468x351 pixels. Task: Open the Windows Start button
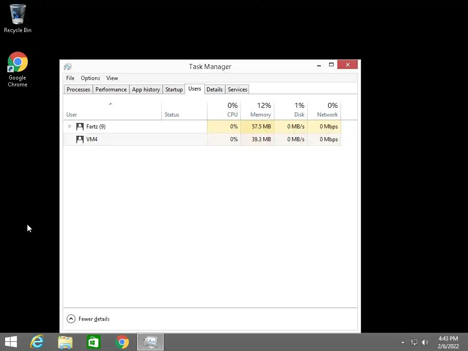(x=11, y=342)
